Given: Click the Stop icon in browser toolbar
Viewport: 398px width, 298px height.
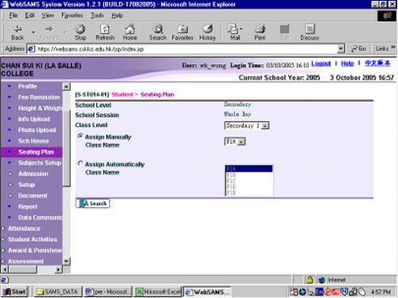Looking at the screenshot, I should click(80, 29).
